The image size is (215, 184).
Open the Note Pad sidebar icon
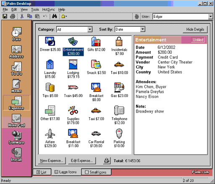pyautogui.click(x=16, y=121)
